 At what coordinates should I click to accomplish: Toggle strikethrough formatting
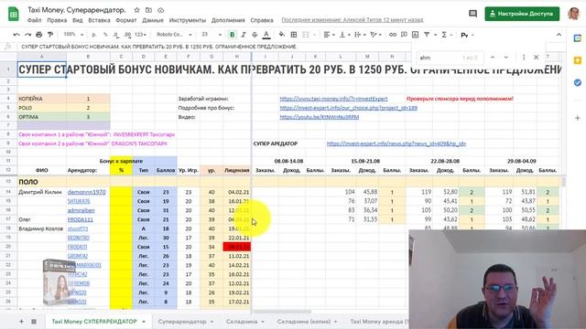255,35
